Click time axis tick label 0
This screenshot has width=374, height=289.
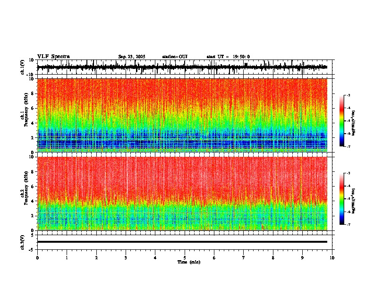pyautogui.click(x=37, y=258)
